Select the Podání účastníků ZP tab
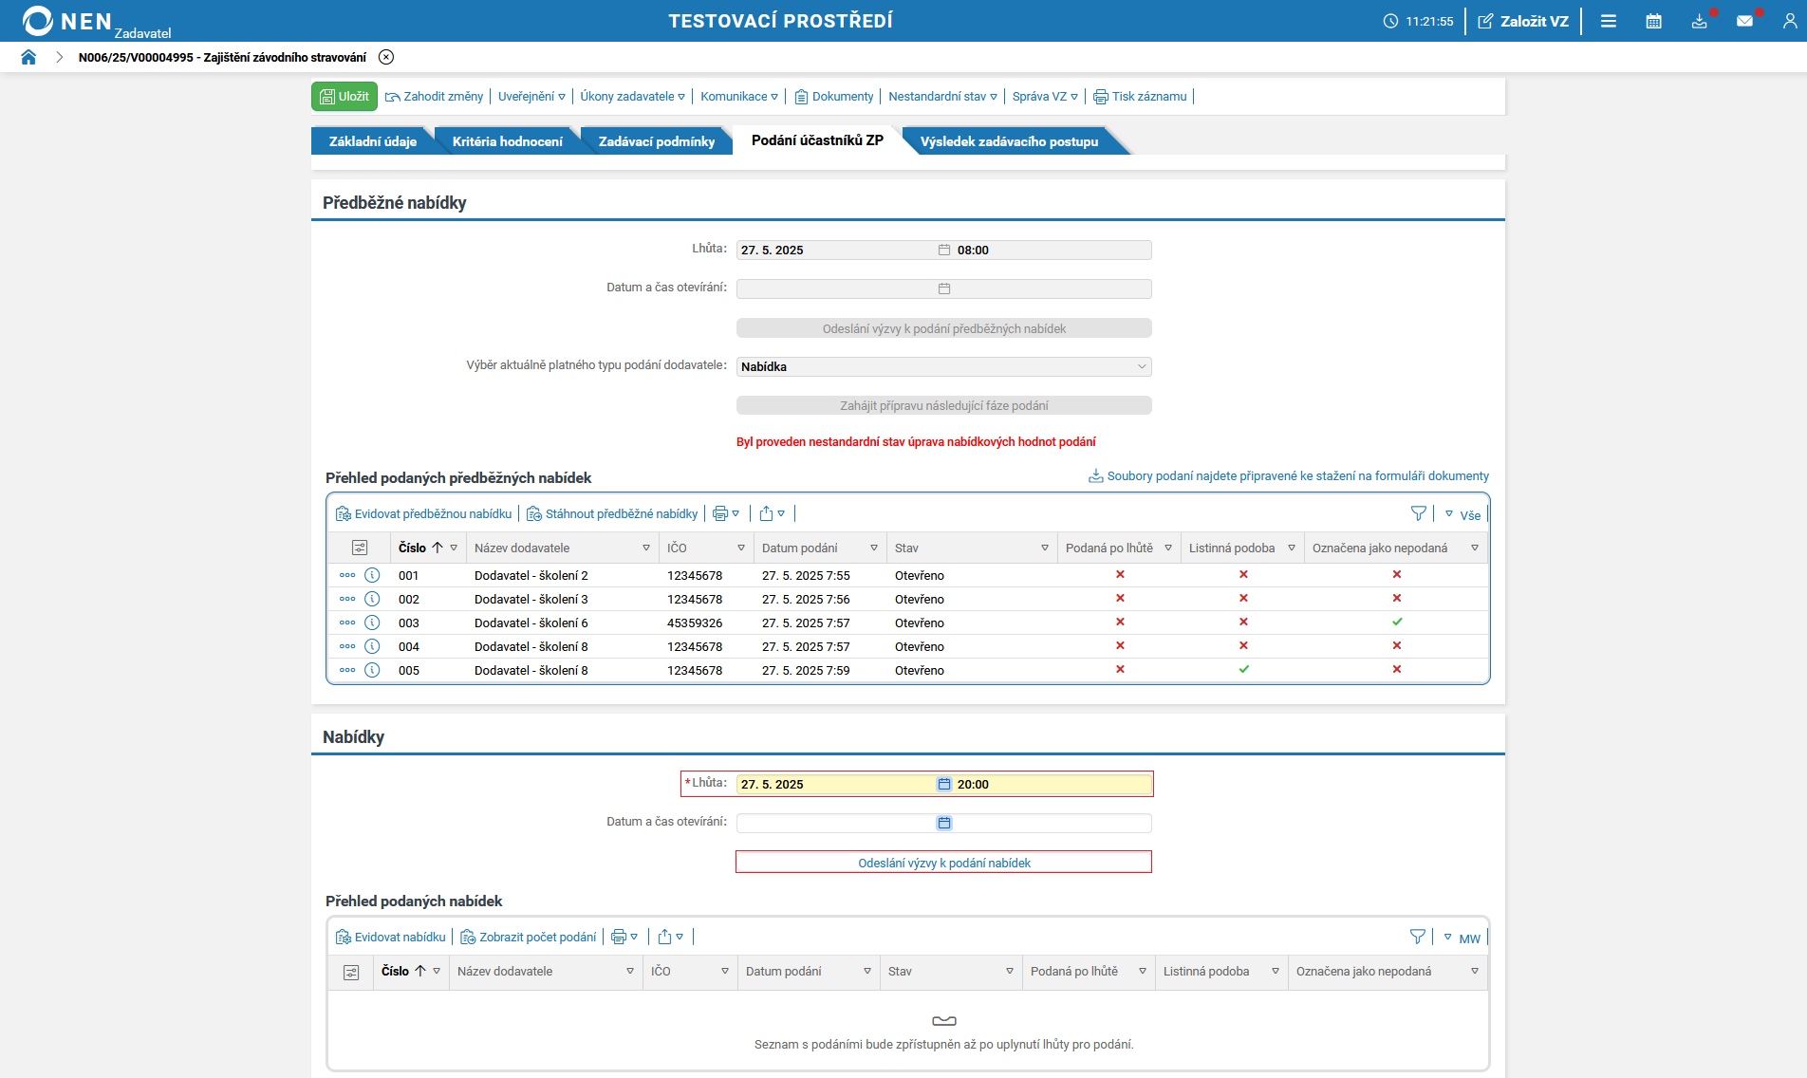Screen dimensions: 1807x1078 pos(817,140)
